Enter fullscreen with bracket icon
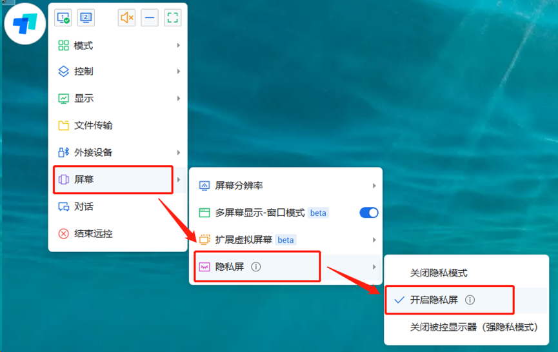The image size is (558, 352). 173,17
